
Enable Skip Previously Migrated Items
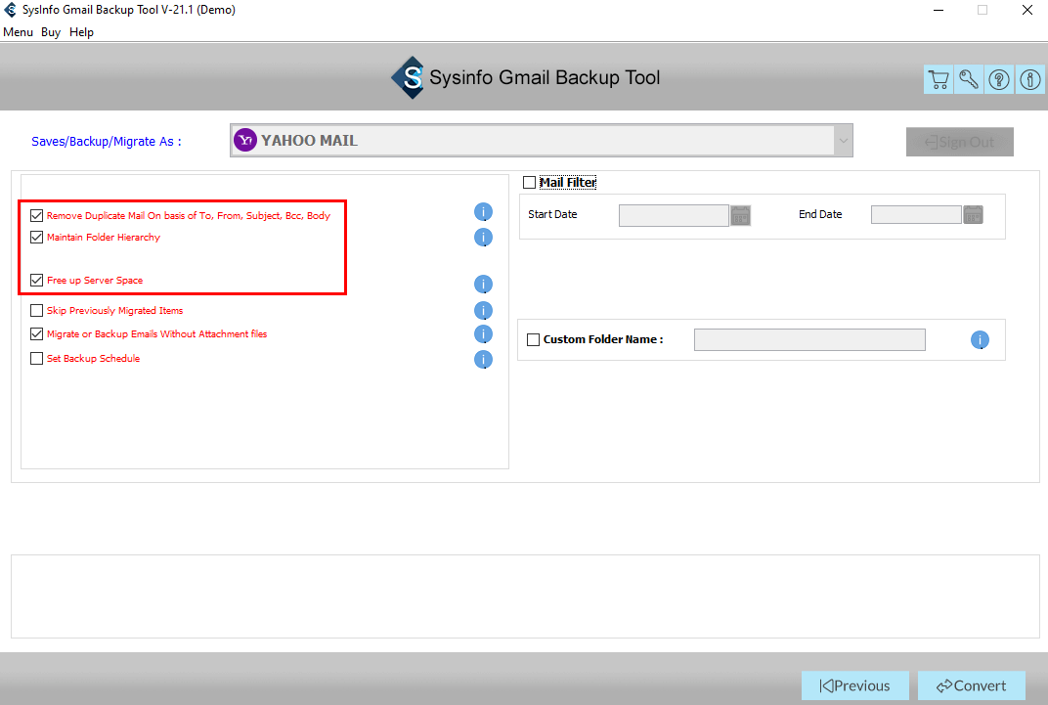click(37, 310)
